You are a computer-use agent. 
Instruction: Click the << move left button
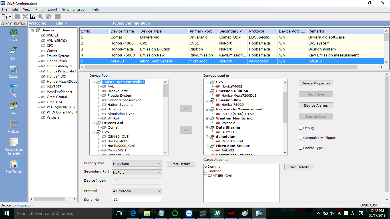click(186, 130)
